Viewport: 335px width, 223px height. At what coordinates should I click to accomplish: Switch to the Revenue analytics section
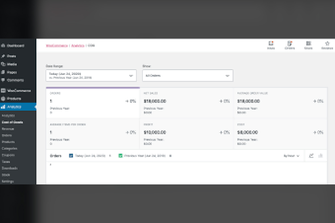click(x=9, y=129)
